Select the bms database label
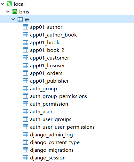 pyautogui.click(x=24, y=12)
